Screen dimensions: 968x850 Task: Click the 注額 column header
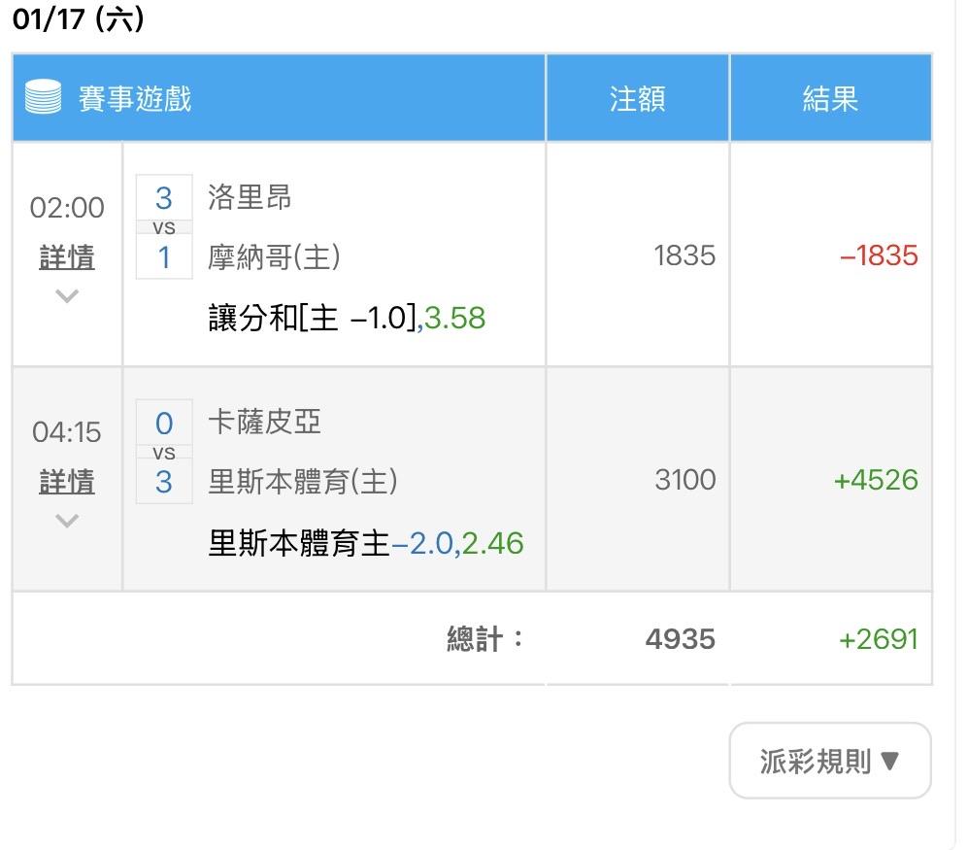pos(637,98)
